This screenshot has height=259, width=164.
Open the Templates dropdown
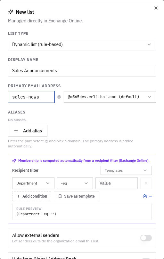click(x=126, y=170)
